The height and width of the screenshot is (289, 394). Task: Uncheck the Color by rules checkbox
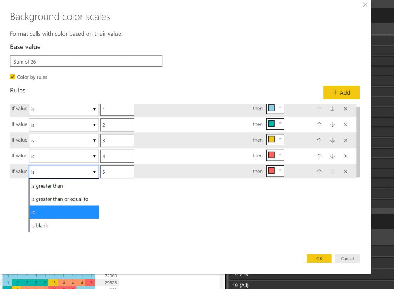pos(13,77)
